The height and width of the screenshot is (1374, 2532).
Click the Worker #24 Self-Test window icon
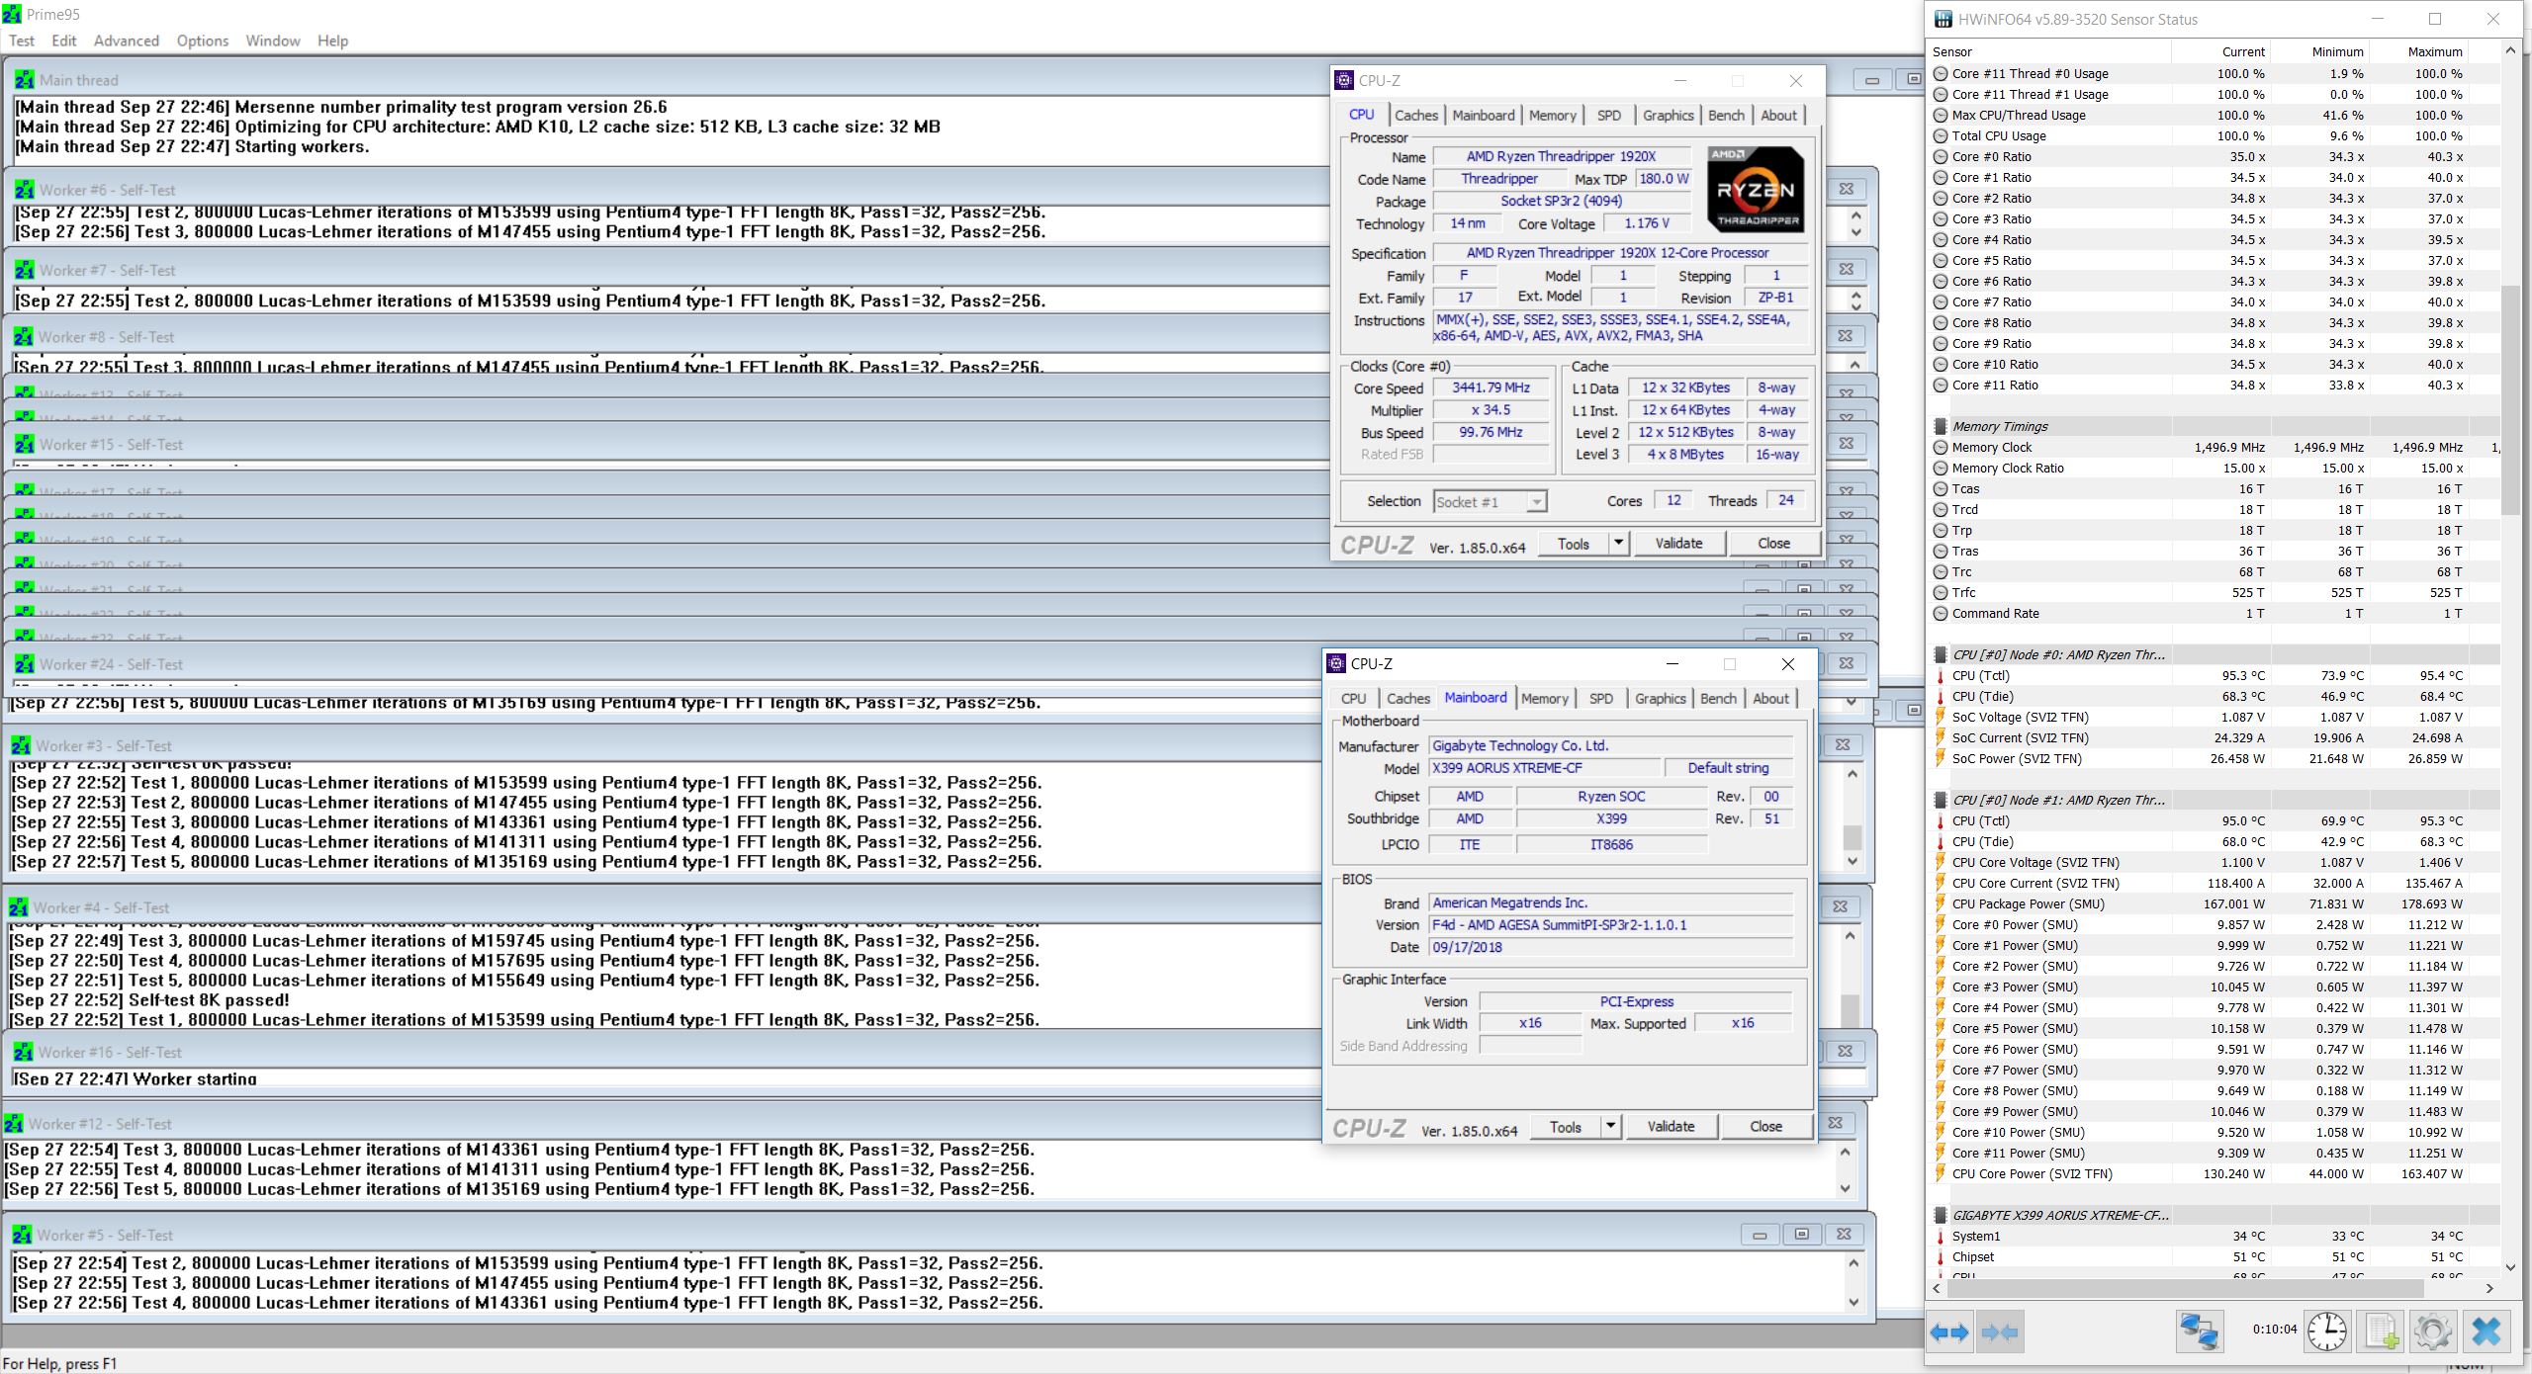click(x=24, y=664)
